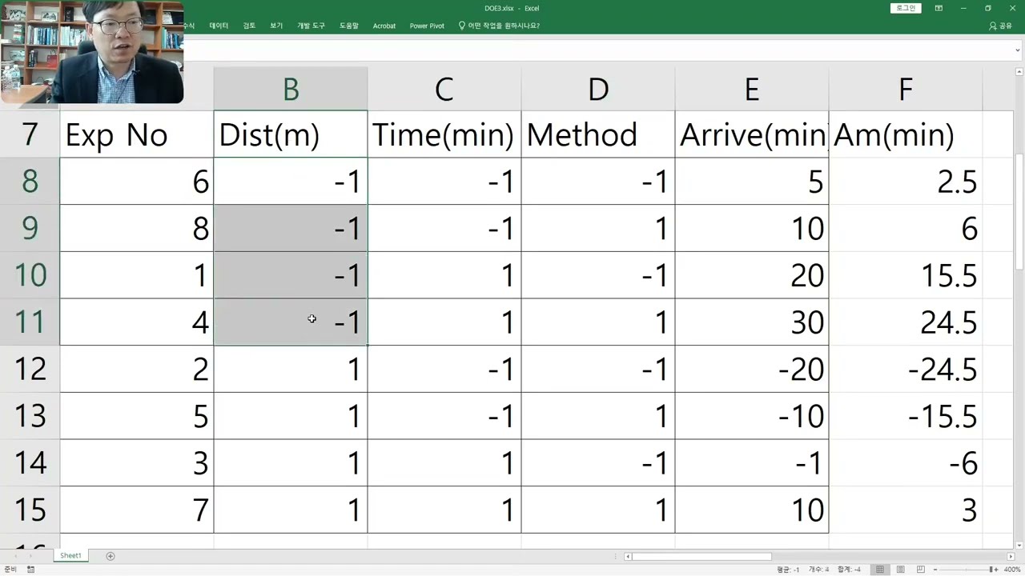Open the Power Pivot ribbon tab
1025x576 pixels.
pos(427,26)
